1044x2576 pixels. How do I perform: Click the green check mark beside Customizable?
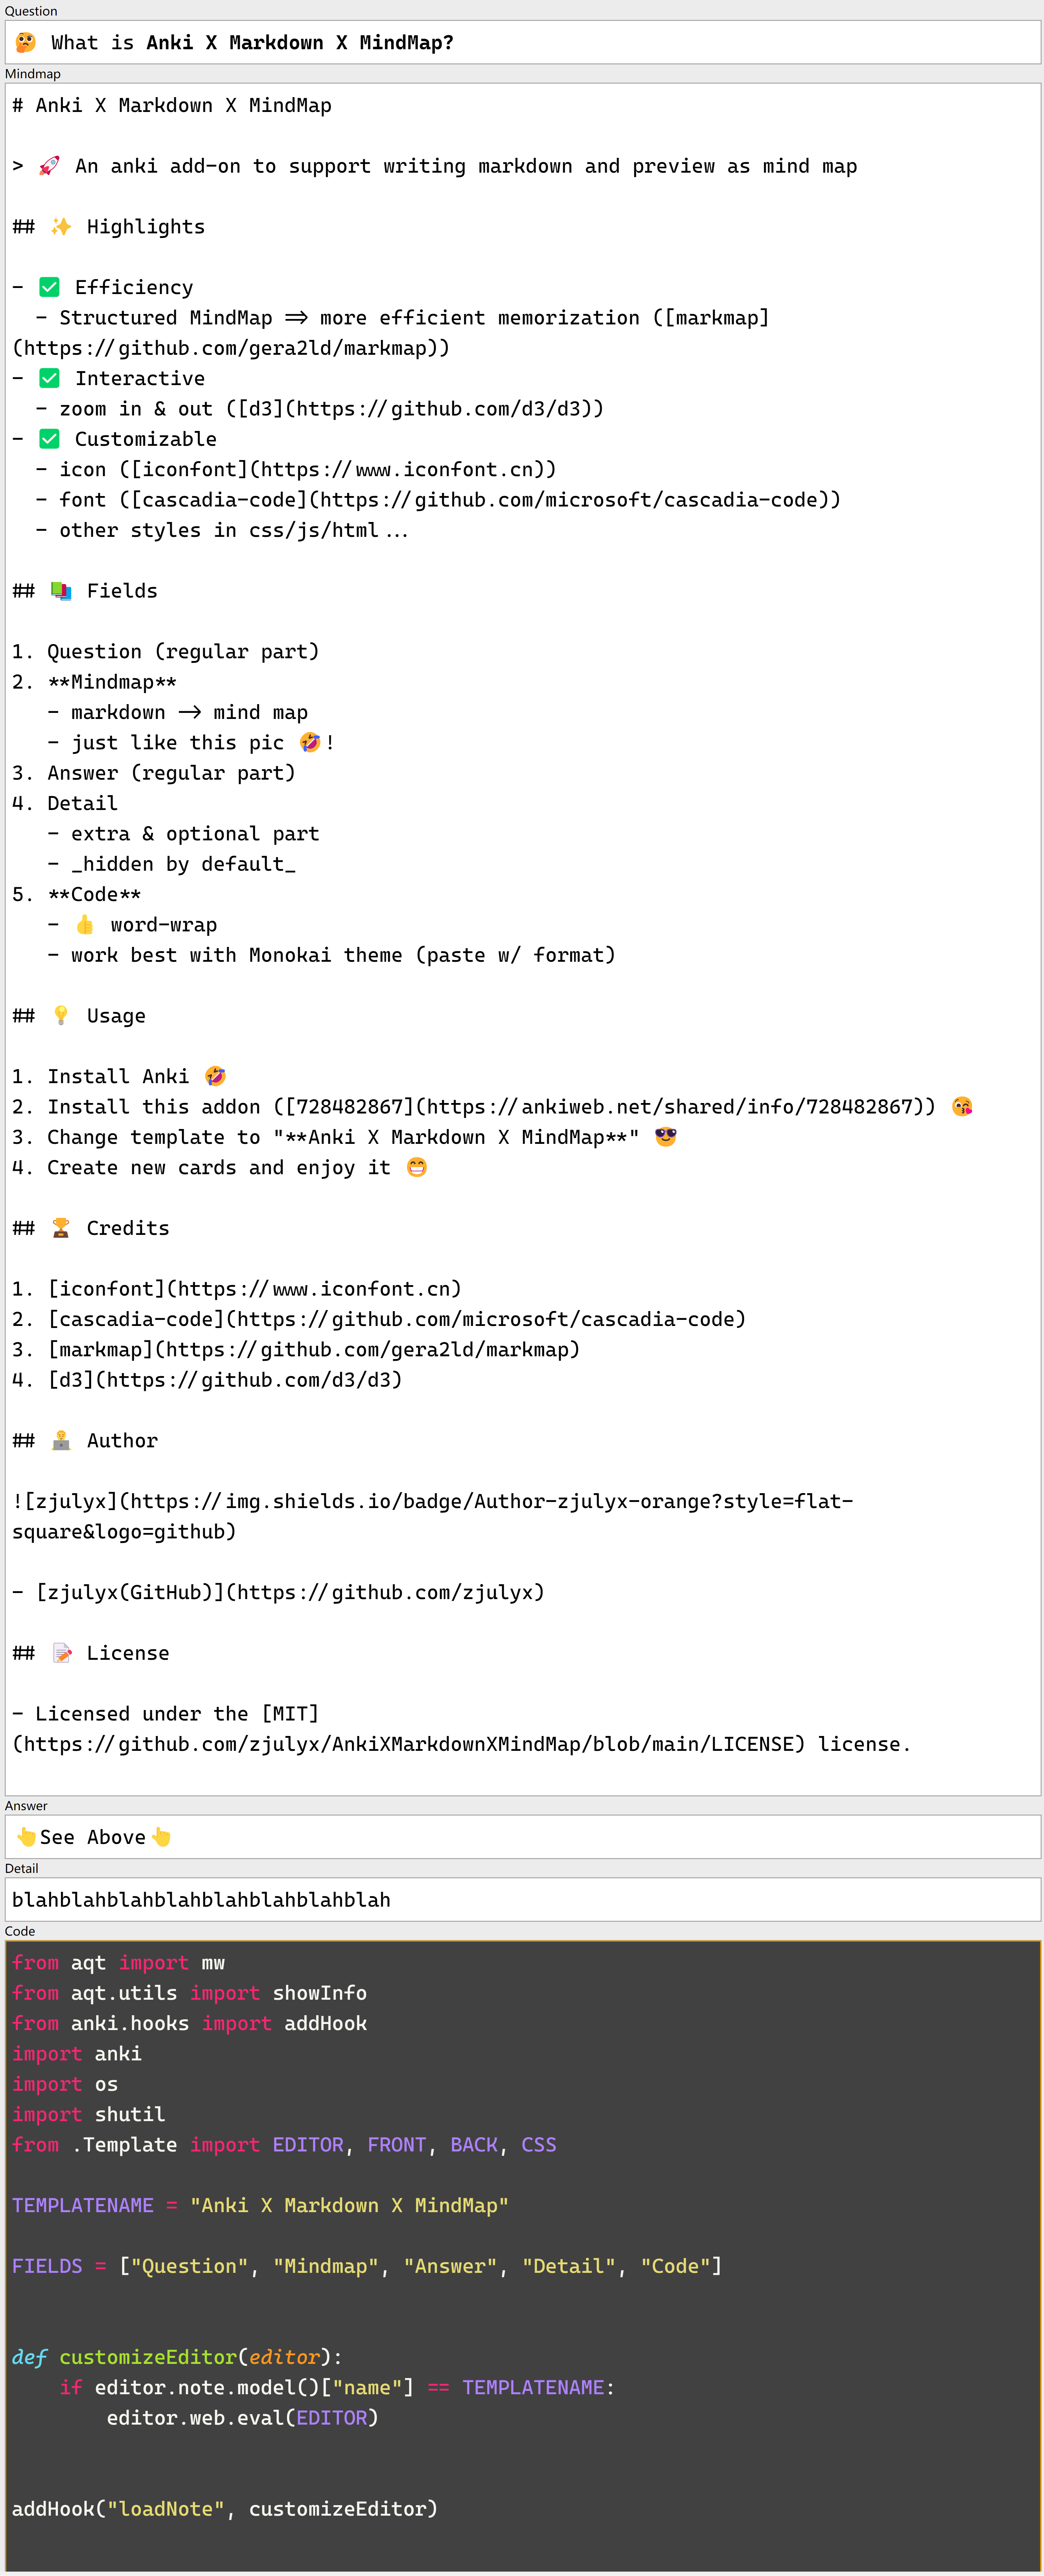(49, 439)
